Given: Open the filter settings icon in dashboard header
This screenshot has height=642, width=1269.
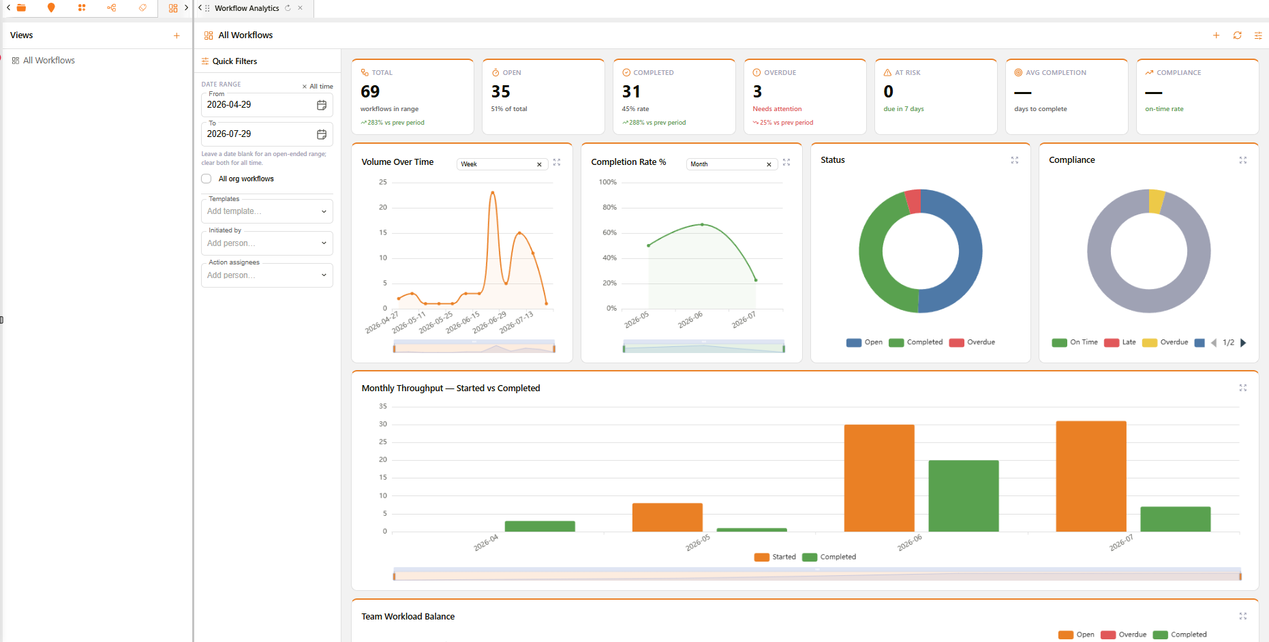Looking at the screenshot, I should [1258, 35].
